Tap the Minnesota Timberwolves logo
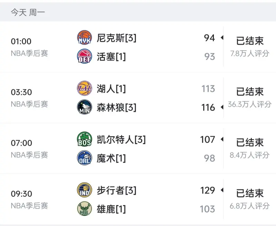The height and width of the screenshot is (226, 276). click(84, 107)
